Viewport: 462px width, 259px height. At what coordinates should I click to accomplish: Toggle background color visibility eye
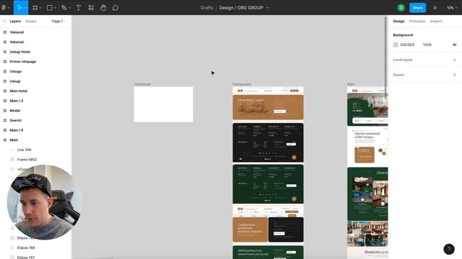point(454,45)
